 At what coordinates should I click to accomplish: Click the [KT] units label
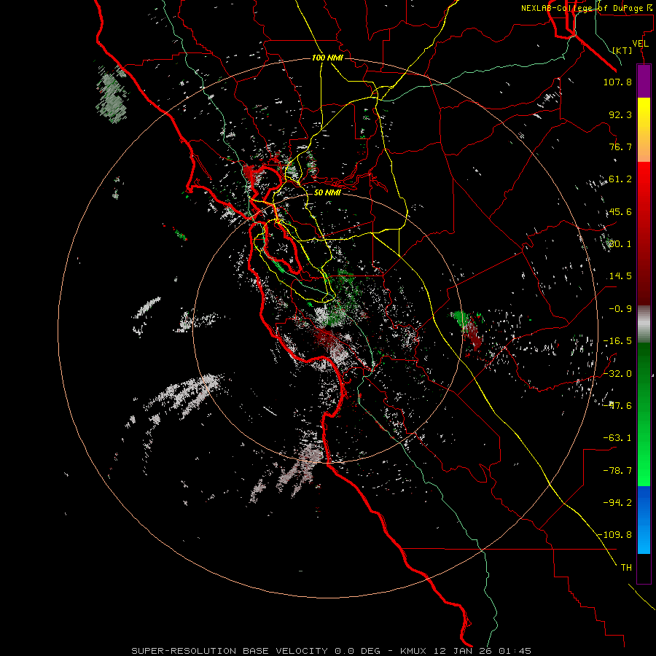tap(622, 50)
